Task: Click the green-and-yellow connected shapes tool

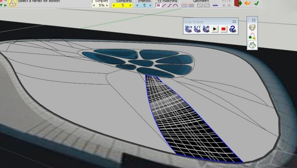Action: (252, 36)
